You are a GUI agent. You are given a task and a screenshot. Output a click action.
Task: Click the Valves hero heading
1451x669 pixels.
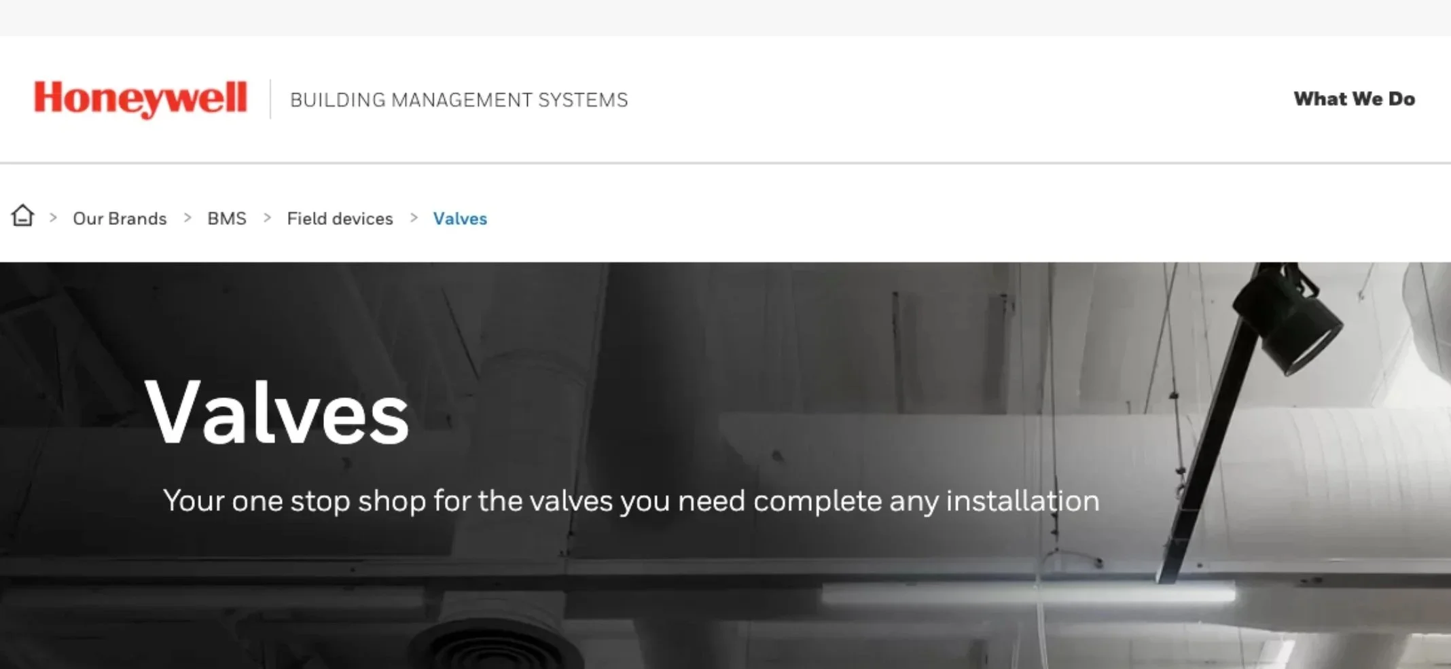point(277,412)
